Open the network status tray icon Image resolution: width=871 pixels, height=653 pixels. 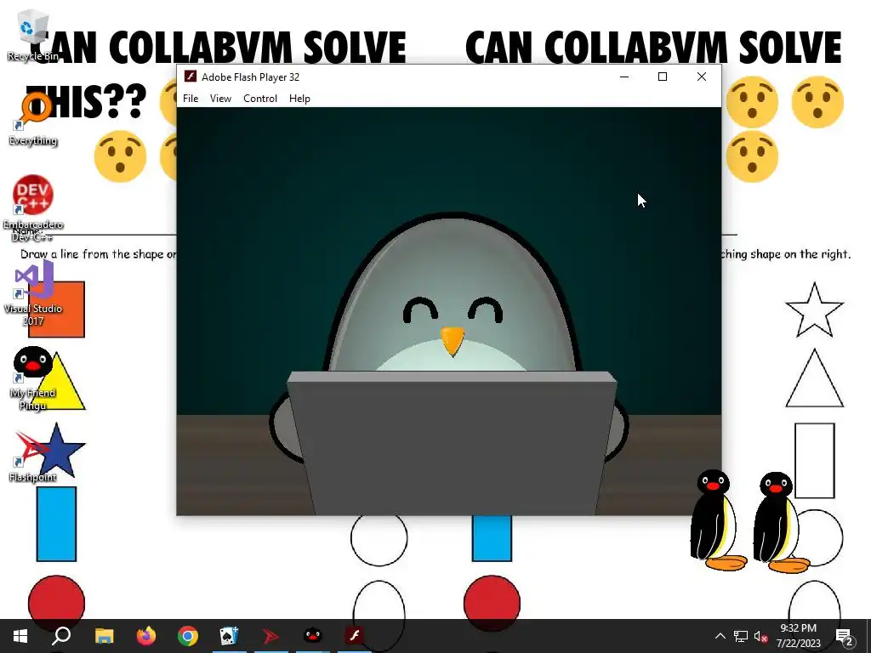pos(741,636)
